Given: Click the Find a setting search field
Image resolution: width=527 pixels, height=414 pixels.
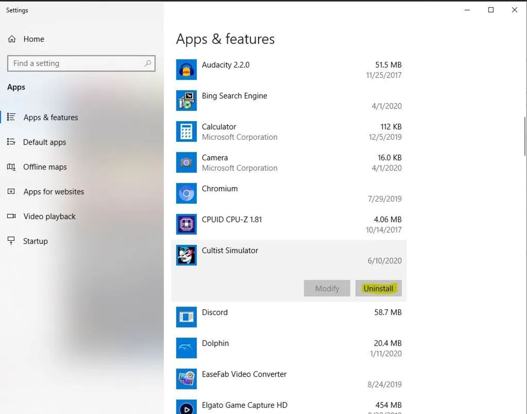Looking at the screenshot, I should (x=81, y=63).
